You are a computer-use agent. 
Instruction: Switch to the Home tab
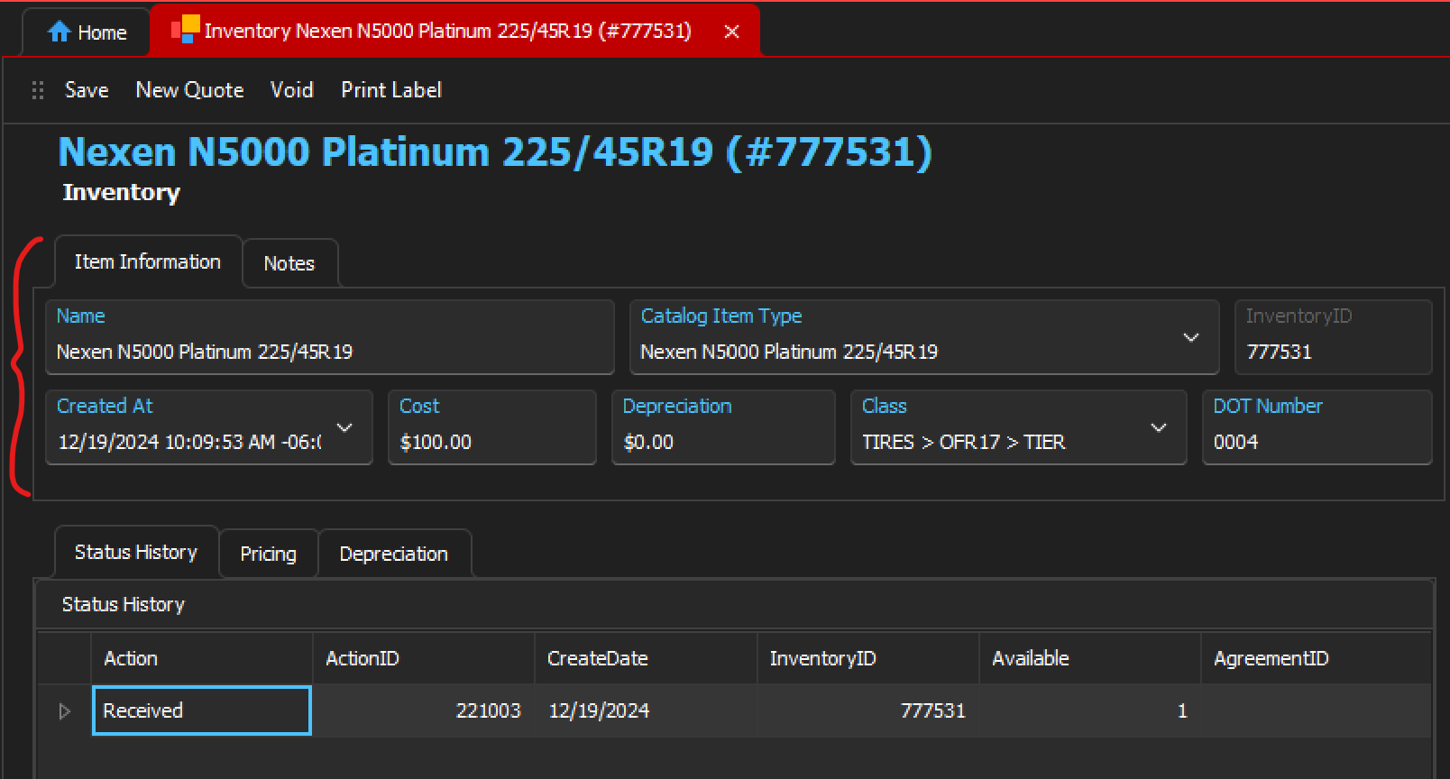(x=87, y=32)
